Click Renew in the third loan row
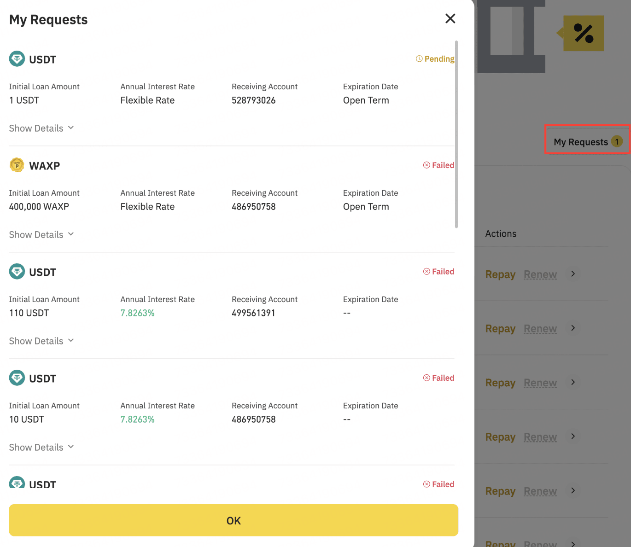 540,383
